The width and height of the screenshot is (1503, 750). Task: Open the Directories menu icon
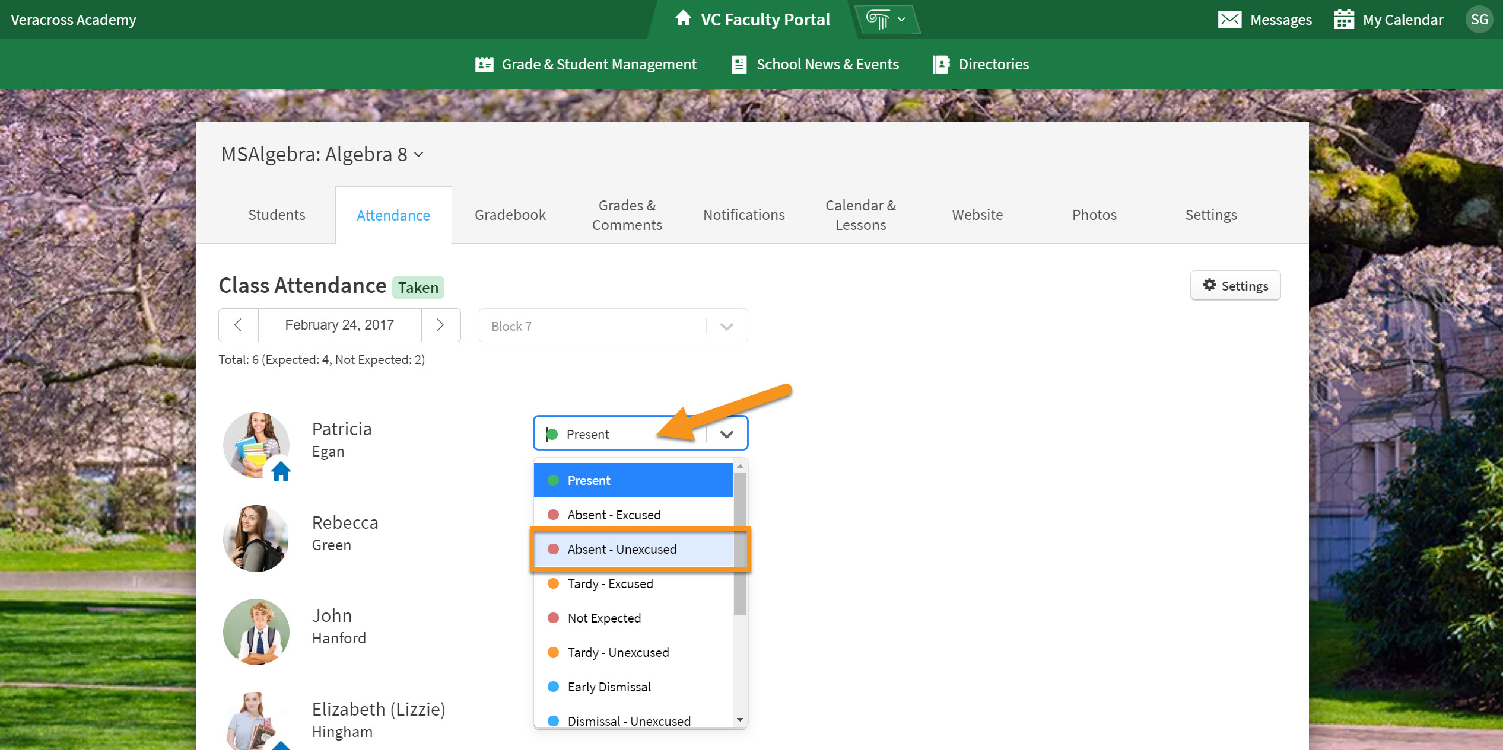point(941,64)
